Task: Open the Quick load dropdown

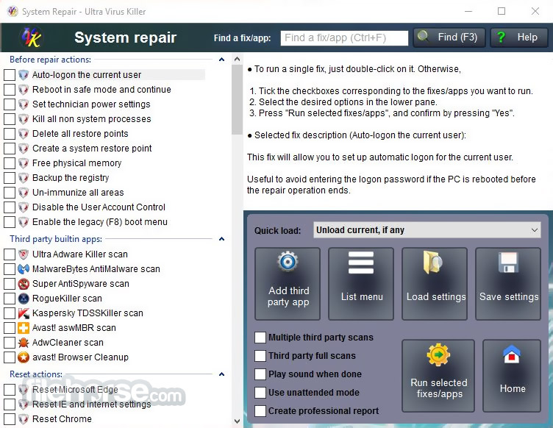Action: [427, 230]
